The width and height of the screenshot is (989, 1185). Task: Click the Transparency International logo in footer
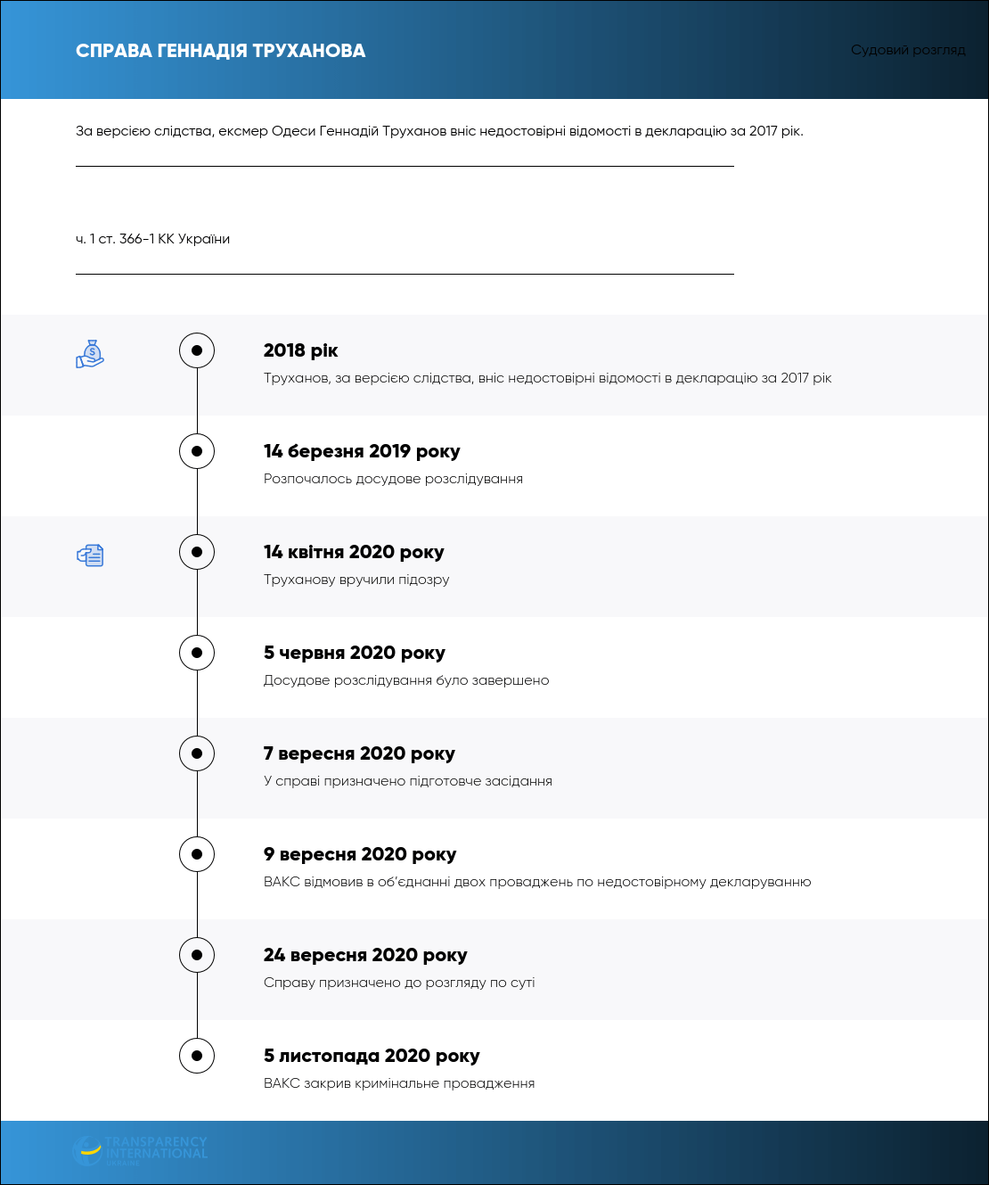[140, 1150]
